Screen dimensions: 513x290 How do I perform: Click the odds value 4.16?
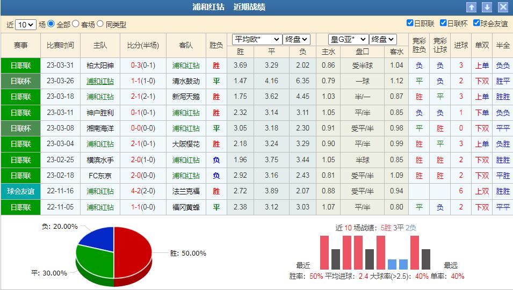tap(272, 81)
